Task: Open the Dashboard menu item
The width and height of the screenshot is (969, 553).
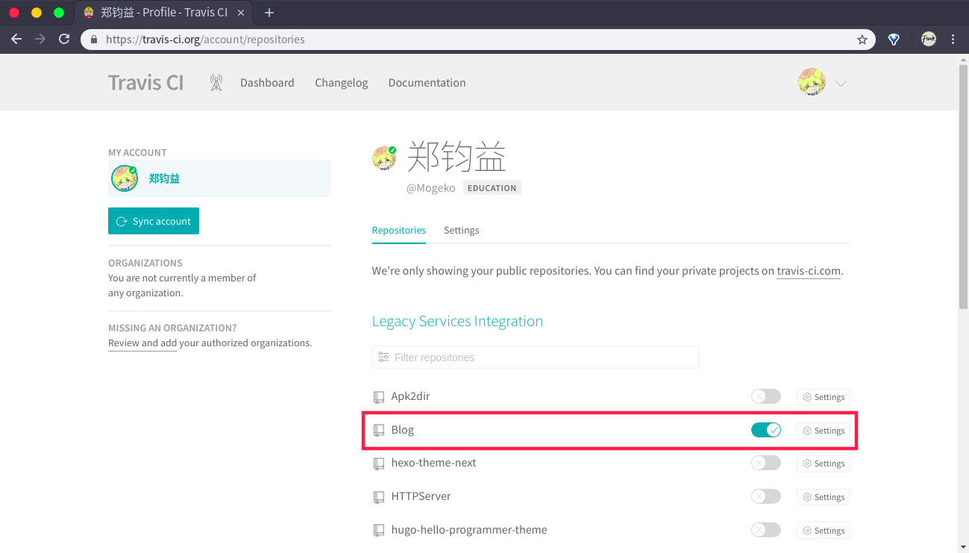Action: click(x=267, y=83)
